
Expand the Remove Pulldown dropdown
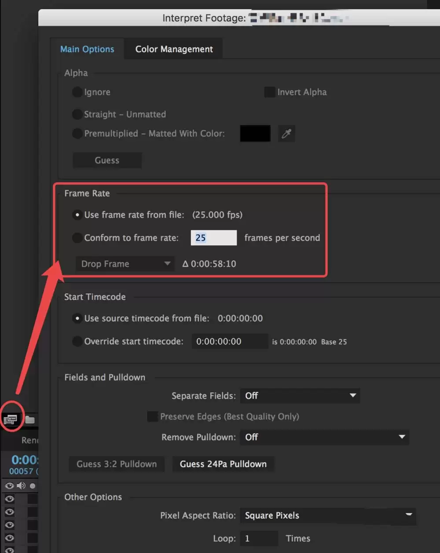[324, 437]
